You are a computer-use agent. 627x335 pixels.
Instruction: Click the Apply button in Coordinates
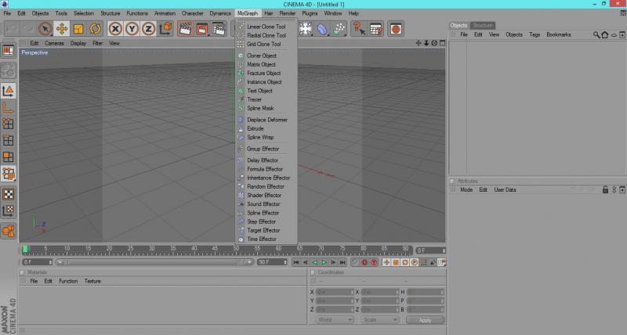pos(425,320)
